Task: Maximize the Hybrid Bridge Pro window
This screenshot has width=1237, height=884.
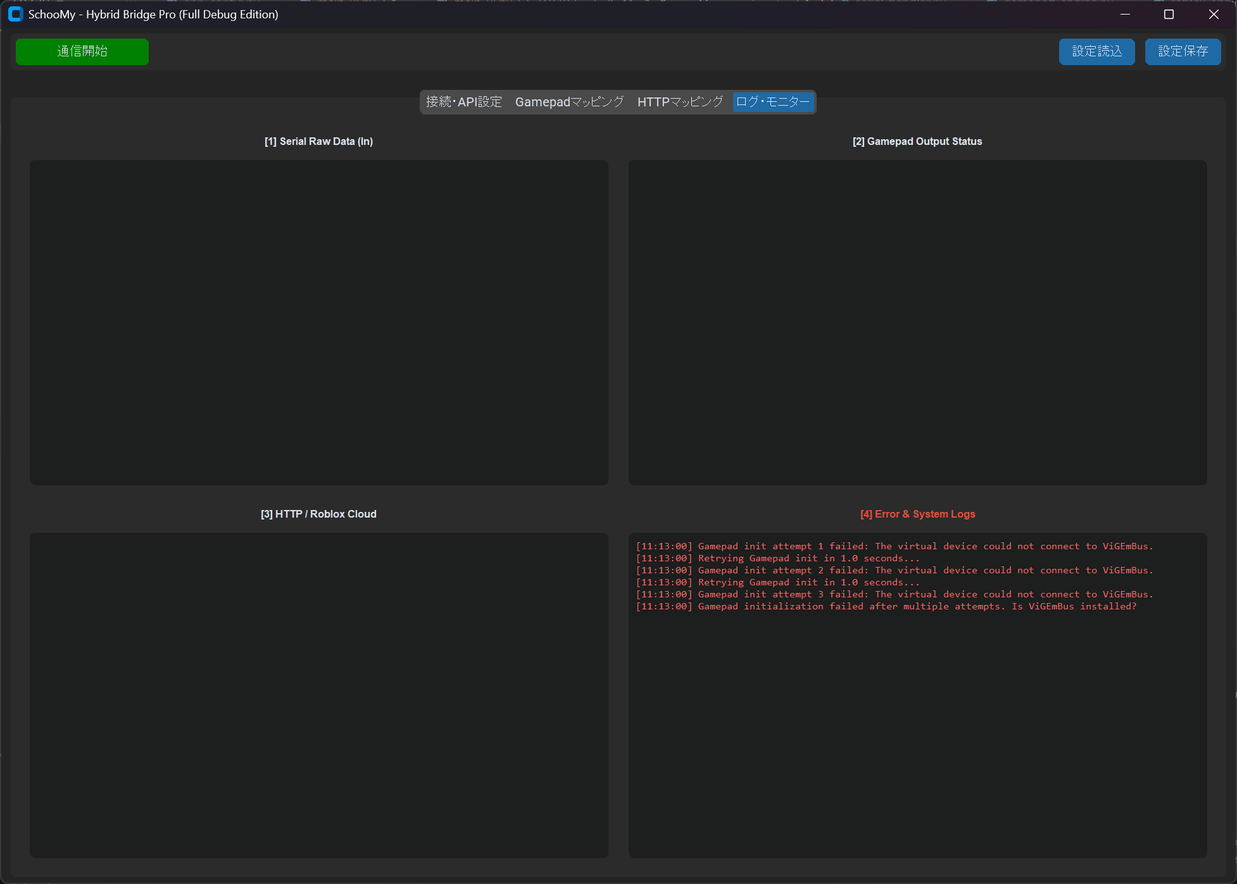Action: [1169, 14]
